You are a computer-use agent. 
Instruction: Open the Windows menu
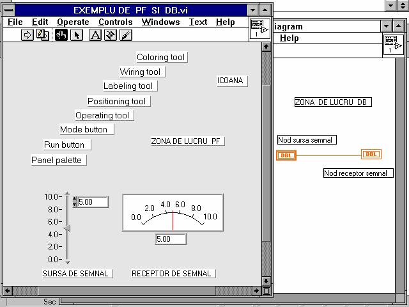160,22
